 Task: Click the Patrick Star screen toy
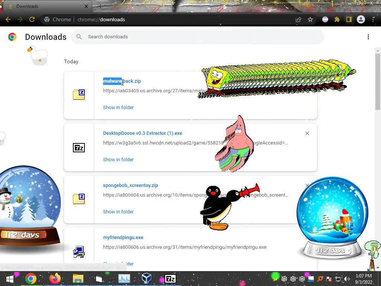234,144
